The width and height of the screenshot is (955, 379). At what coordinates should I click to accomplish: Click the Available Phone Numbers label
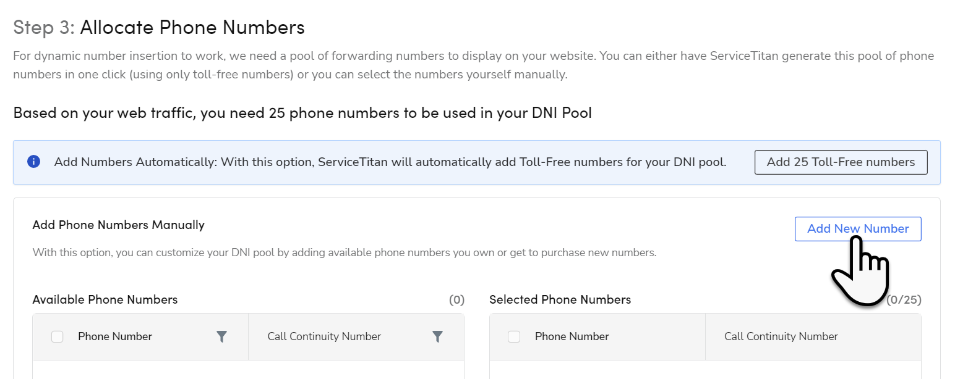click(x=105, y=299)
